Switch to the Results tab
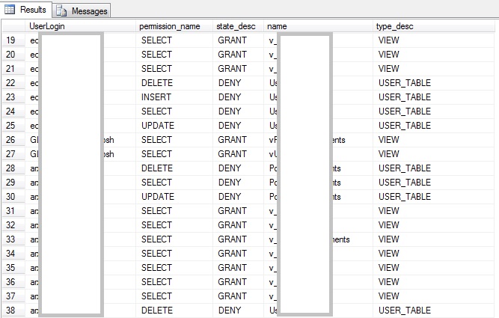 pyautogui.click(x=25, y=10)
